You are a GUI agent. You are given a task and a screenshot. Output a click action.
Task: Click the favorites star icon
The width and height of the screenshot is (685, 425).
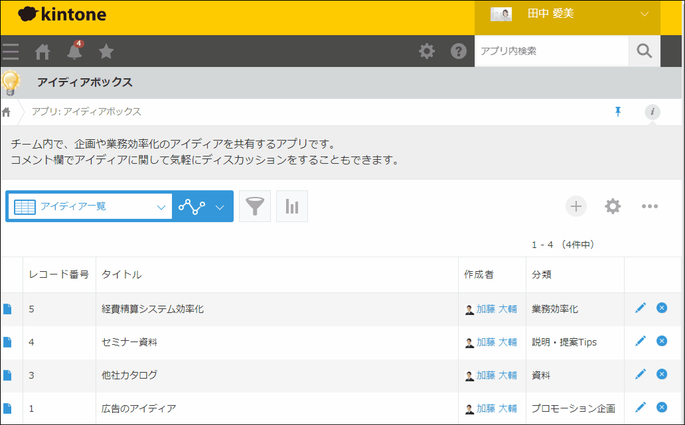tap(106, 51)
